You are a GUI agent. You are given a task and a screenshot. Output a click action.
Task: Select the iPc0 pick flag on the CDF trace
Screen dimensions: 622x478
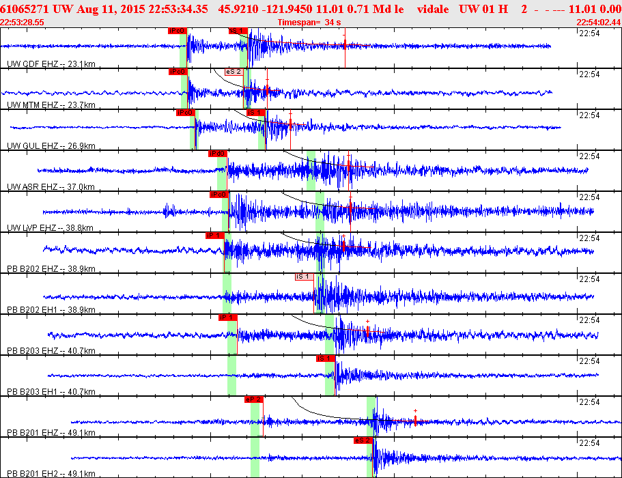click(177, 31)
